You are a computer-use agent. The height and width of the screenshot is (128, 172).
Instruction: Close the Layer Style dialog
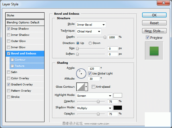tap(163, 3)
